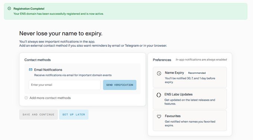Click the green checkmark icon beside Registration Complete
This screenshot has width=253, height=140.
9,9
